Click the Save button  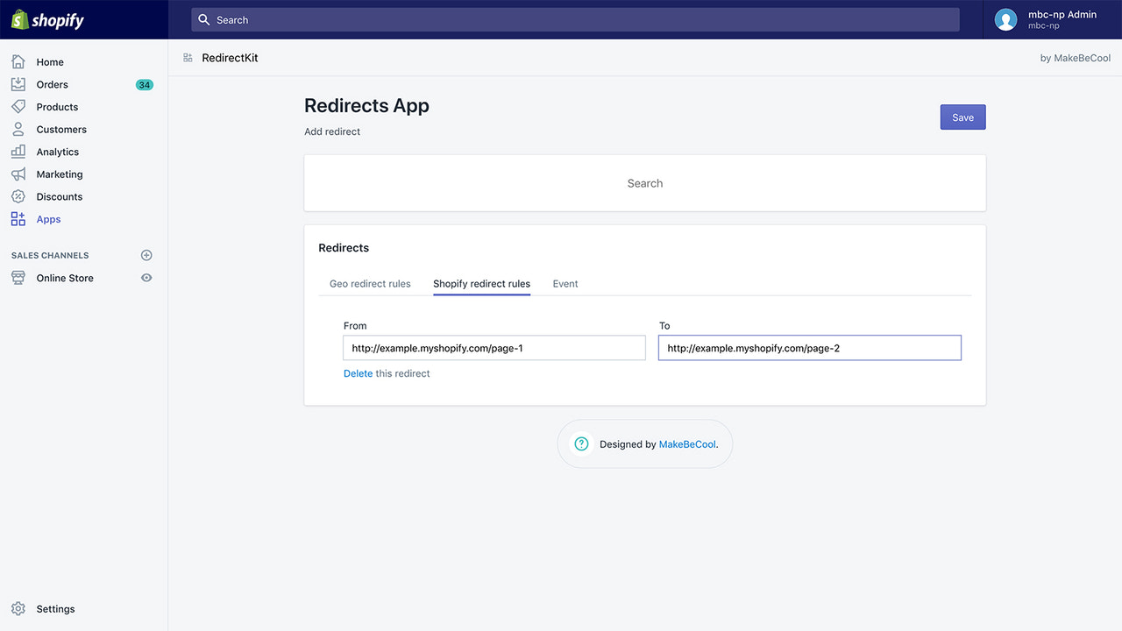(x=962, y=117)
